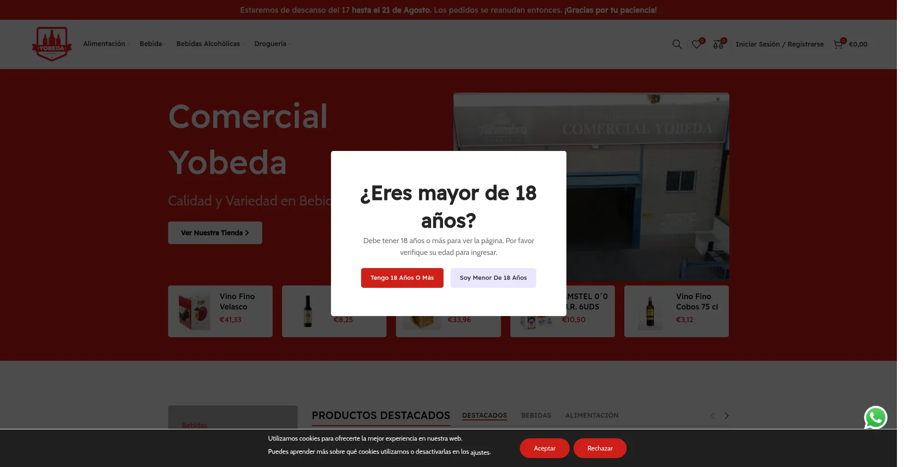
Task: Choose Soy Menor De 18 Años
Action: click(493, 278)
